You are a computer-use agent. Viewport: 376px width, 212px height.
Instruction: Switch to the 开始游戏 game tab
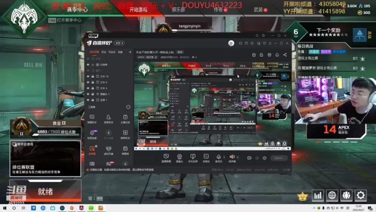[x=138, y=10]
